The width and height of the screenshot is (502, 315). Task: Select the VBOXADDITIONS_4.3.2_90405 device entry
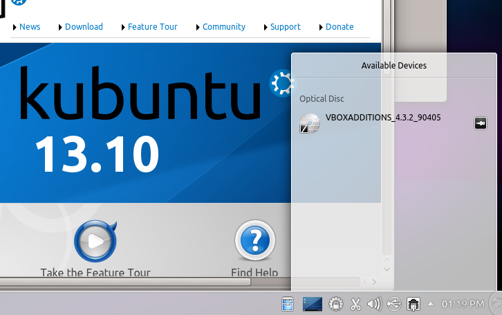tap(394, 123)
